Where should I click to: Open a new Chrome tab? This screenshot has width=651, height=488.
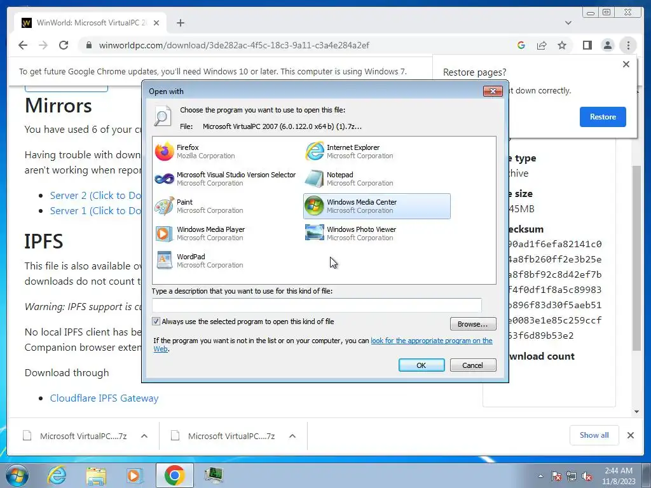[180, 23]
